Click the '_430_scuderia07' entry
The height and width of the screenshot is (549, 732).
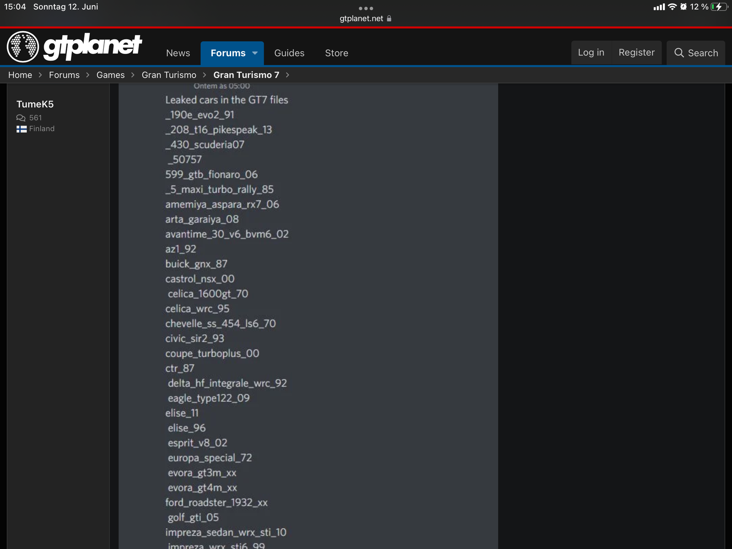click(x=205, y=145)
